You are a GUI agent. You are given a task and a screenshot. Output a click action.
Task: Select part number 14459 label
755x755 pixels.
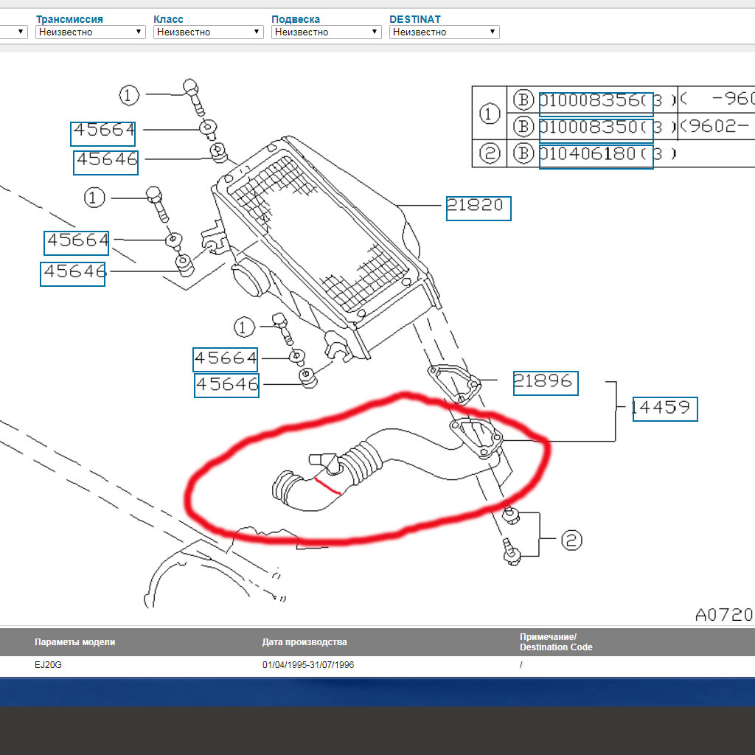pyautogui.click(x=664, y=408)
